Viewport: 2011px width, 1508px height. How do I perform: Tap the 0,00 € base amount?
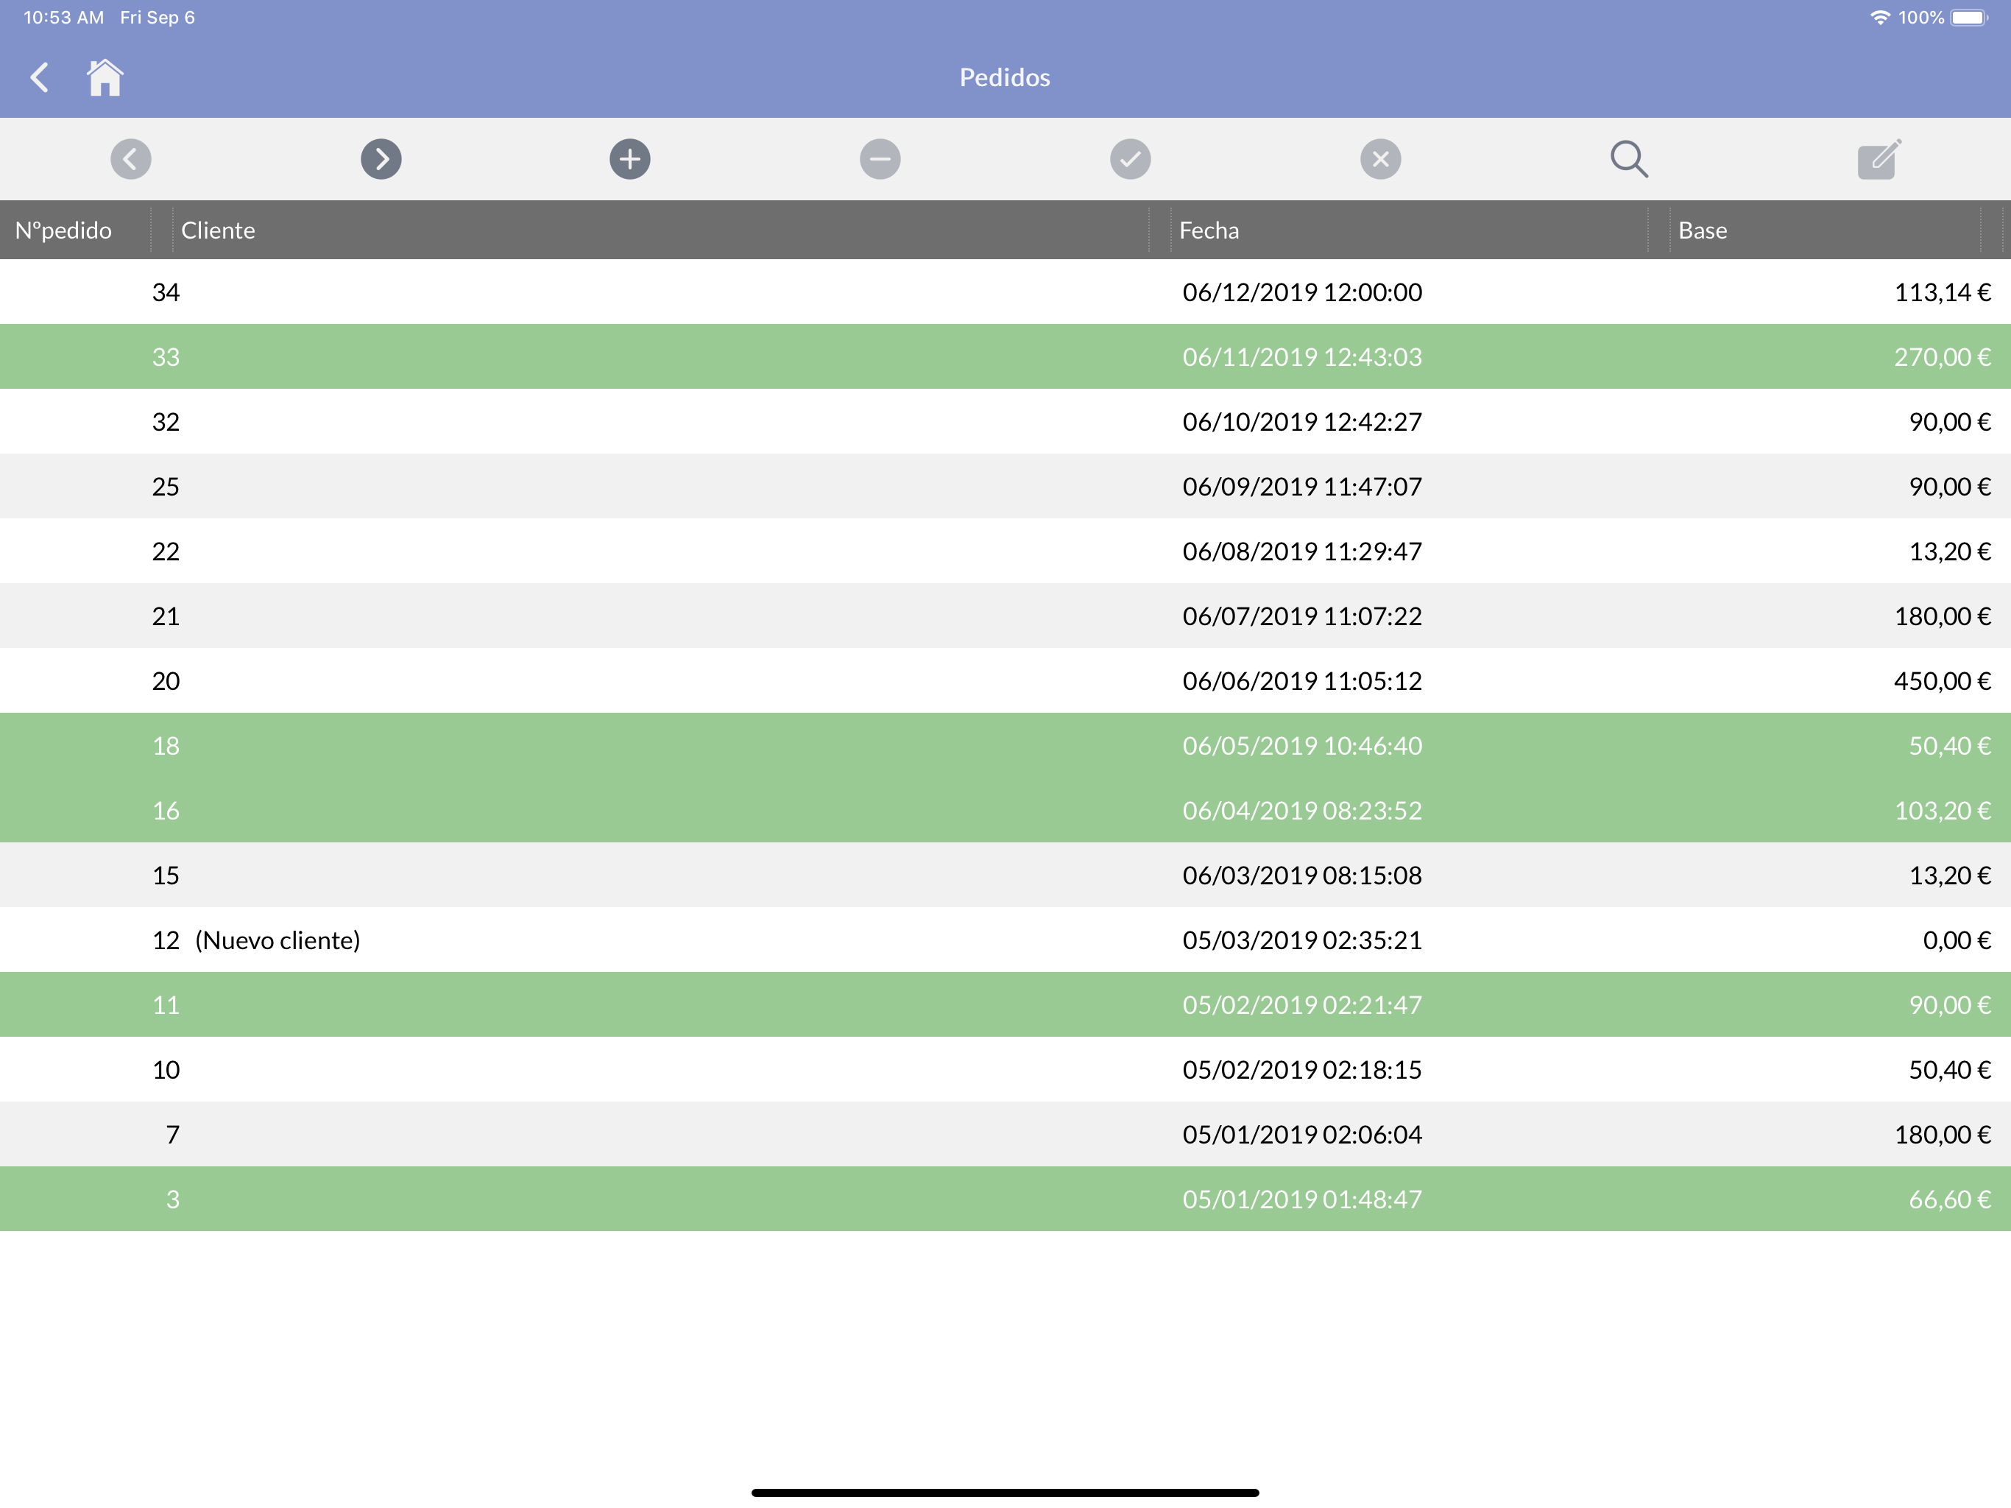1957,940
